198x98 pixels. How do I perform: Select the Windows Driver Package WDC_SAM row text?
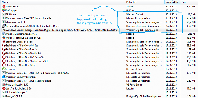tap(62, 30)
